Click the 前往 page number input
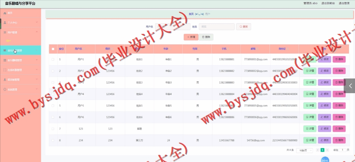This screenshot has width=355, height=162. click(x=343, y=150)
